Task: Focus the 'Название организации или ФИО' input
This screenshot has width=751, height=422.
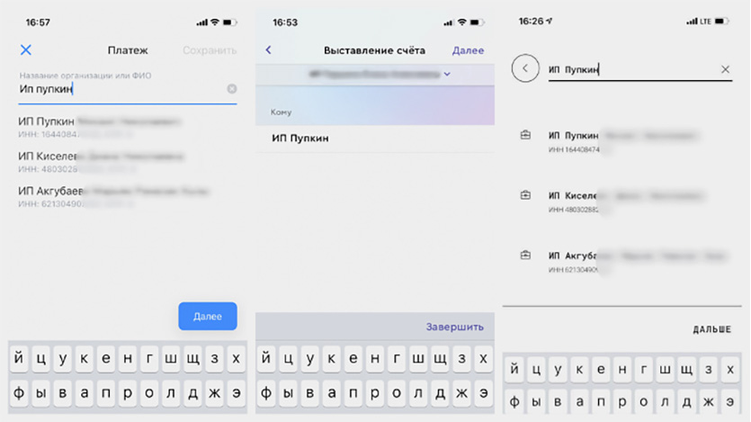Action: coord(122,88)
